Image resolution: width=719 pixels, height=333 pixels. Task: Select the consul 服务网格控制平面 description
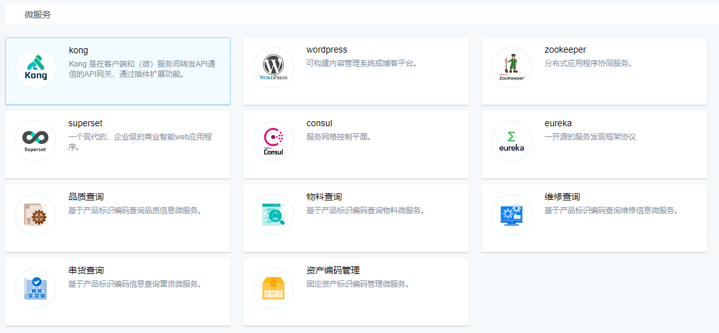pos(339,136)
